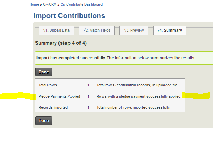213x142 pixels.
Task: Go to CiviContribute Dashboard breadcrumb
Action: (81, 4)
